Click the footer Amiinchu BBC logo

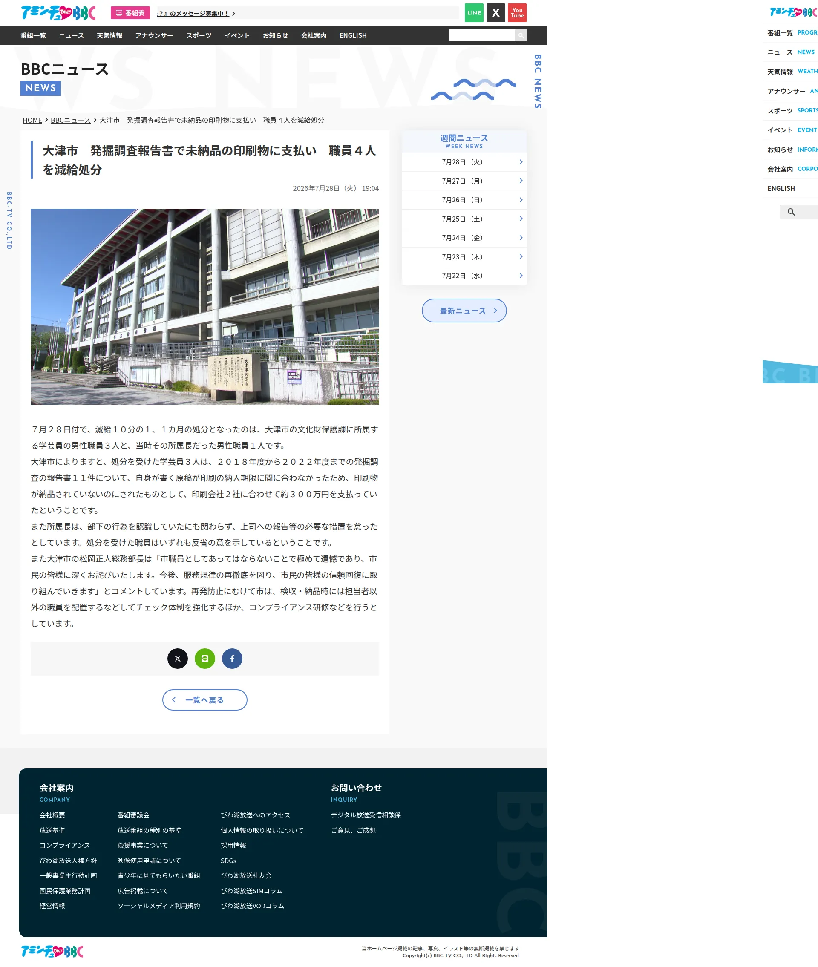[52, 951]
